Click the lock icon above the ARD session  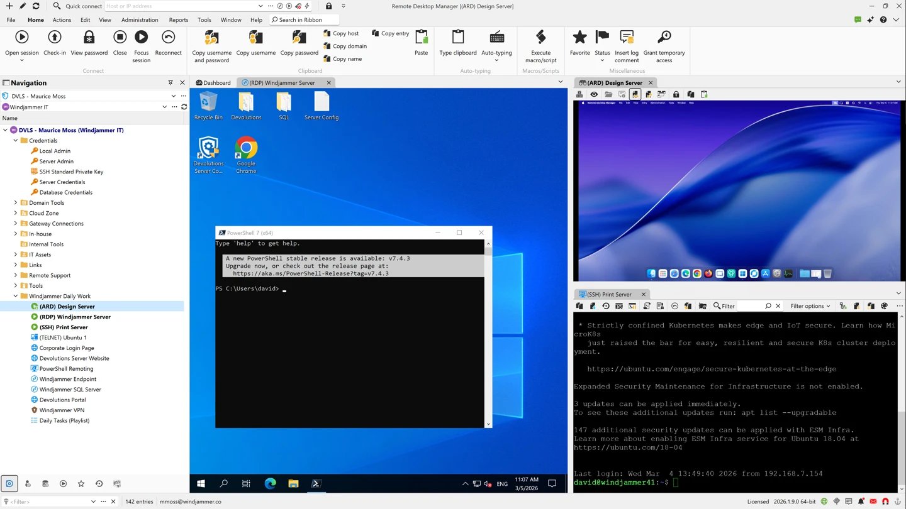[x=676, y=94]
